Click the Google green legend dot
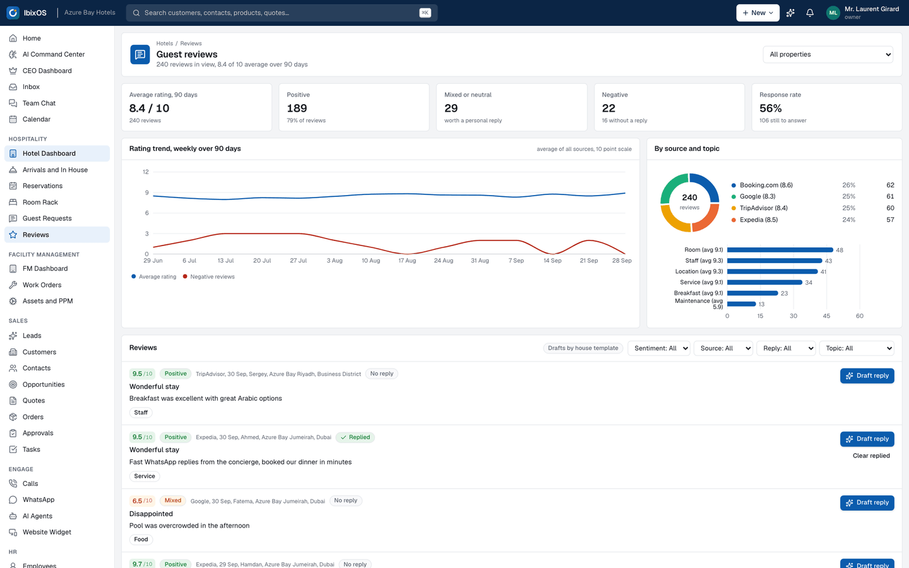 [x=734, y=197]
